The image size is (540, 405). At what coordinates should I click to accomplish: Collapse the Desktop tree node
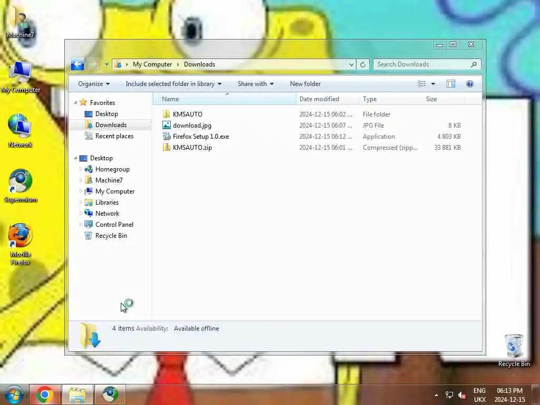click(75, 158)
